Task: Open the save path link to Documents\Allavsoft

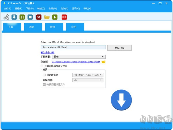Action: (x=76, y=62)
